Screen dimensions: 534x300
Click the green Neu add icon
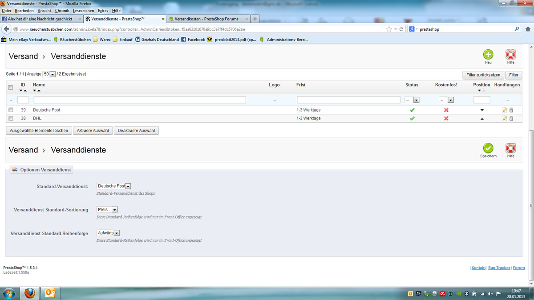coord(488,54)
